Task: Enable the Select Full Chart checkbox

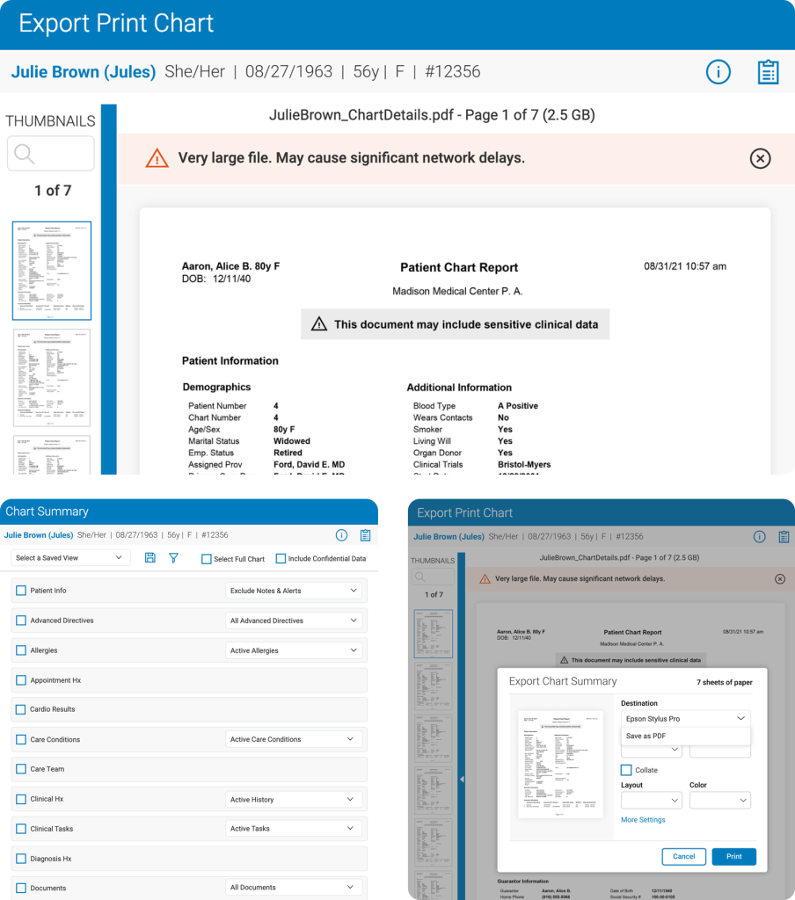Action: 207,559
